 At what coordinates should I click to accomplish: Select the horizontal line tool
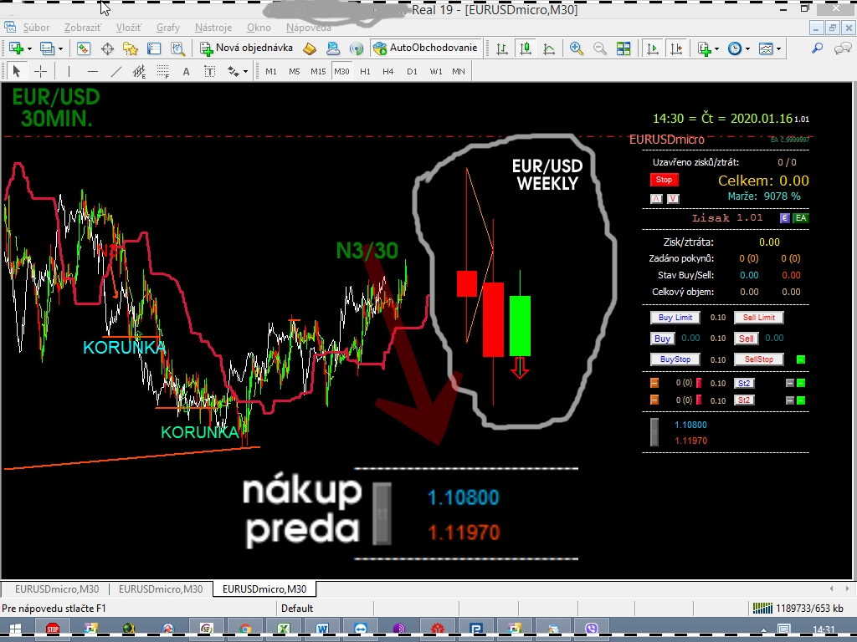pos(92,72)
